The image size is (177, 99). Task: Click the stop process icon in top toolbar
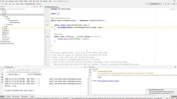pyautogui.click(x=171, y=4)
